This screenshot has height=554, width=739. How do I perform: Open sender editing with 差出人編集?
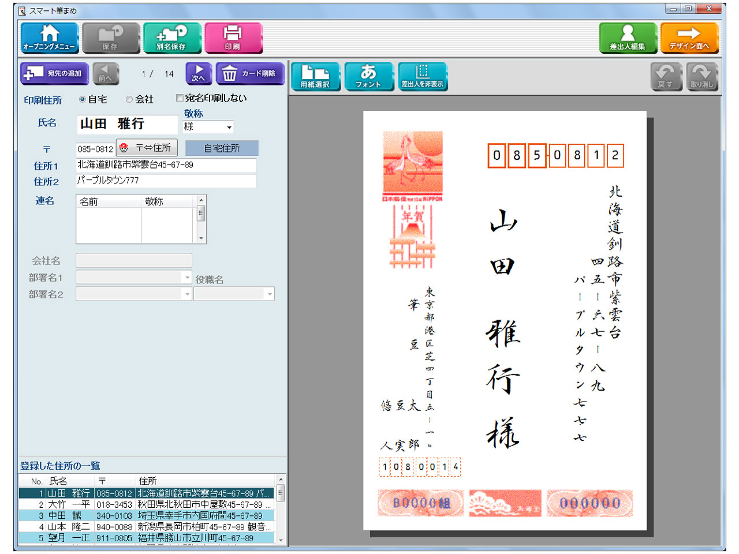[x=627, y=38]
